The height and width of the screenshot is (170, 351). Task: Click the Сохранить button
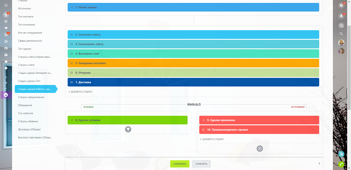coord(180,164)
